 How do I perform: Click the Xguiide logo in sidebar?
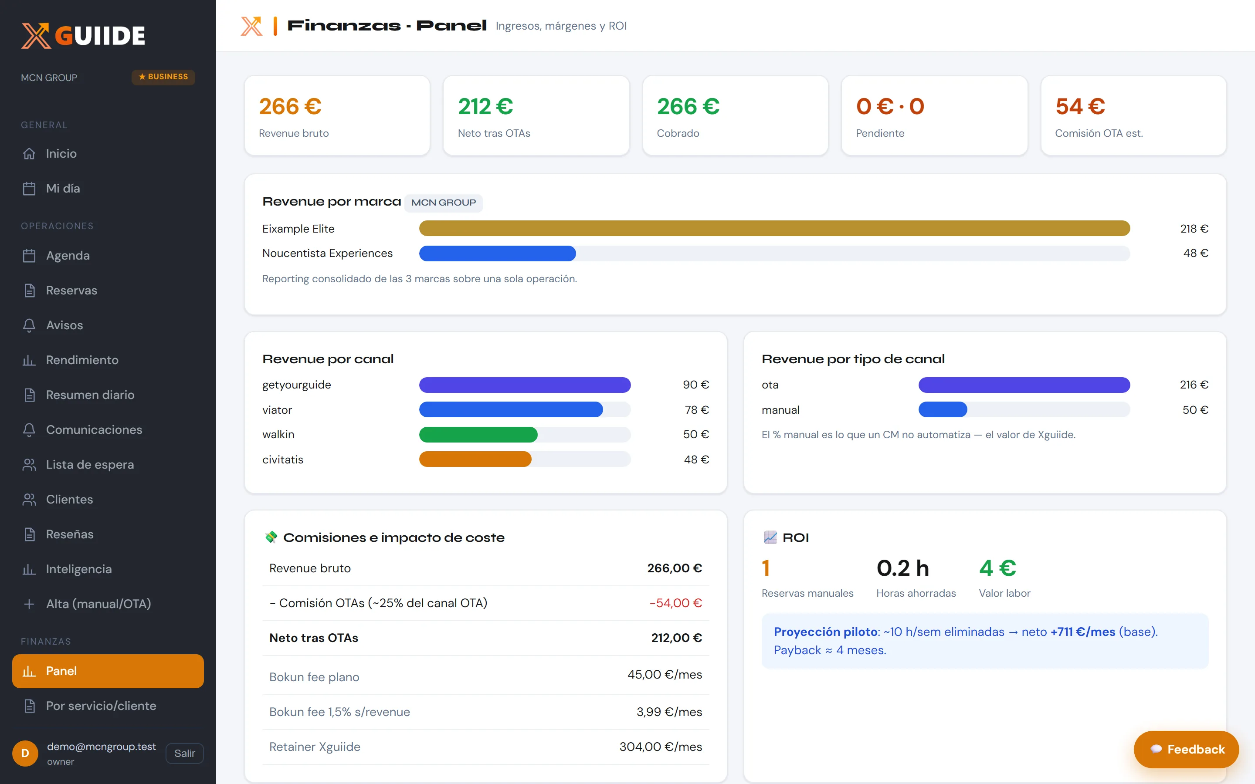coord(83,36)
